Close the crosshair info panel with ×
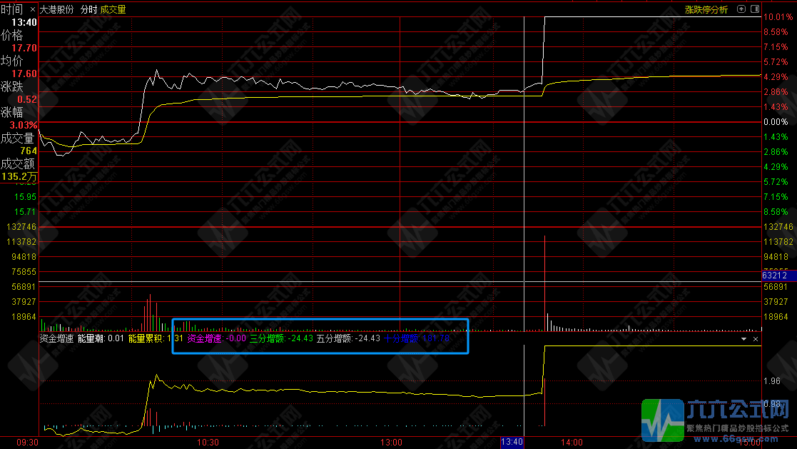Screen dimensions: 797x449 coord(34,10)
